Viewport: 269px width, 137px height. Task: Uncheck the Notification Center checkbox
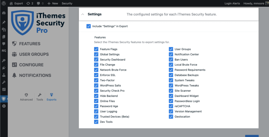171,54
